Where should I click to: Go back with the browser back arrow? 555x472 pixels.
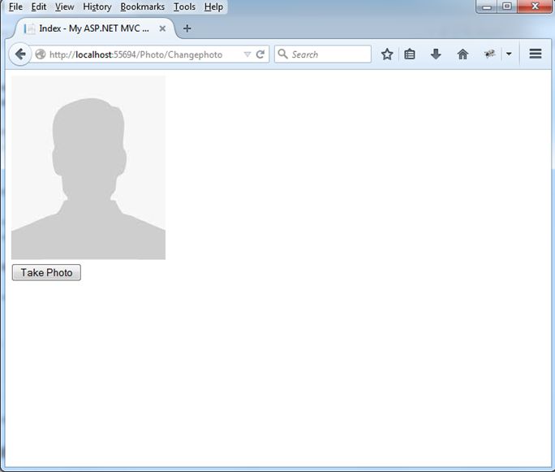tap(20, 54)
